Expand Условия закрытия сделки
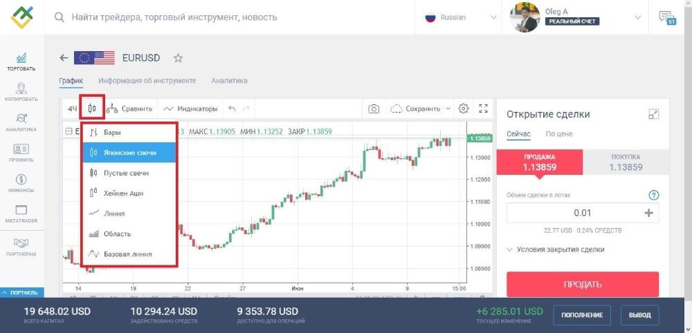The width and height of the screenshot is (692, 333). click(556, 249)
